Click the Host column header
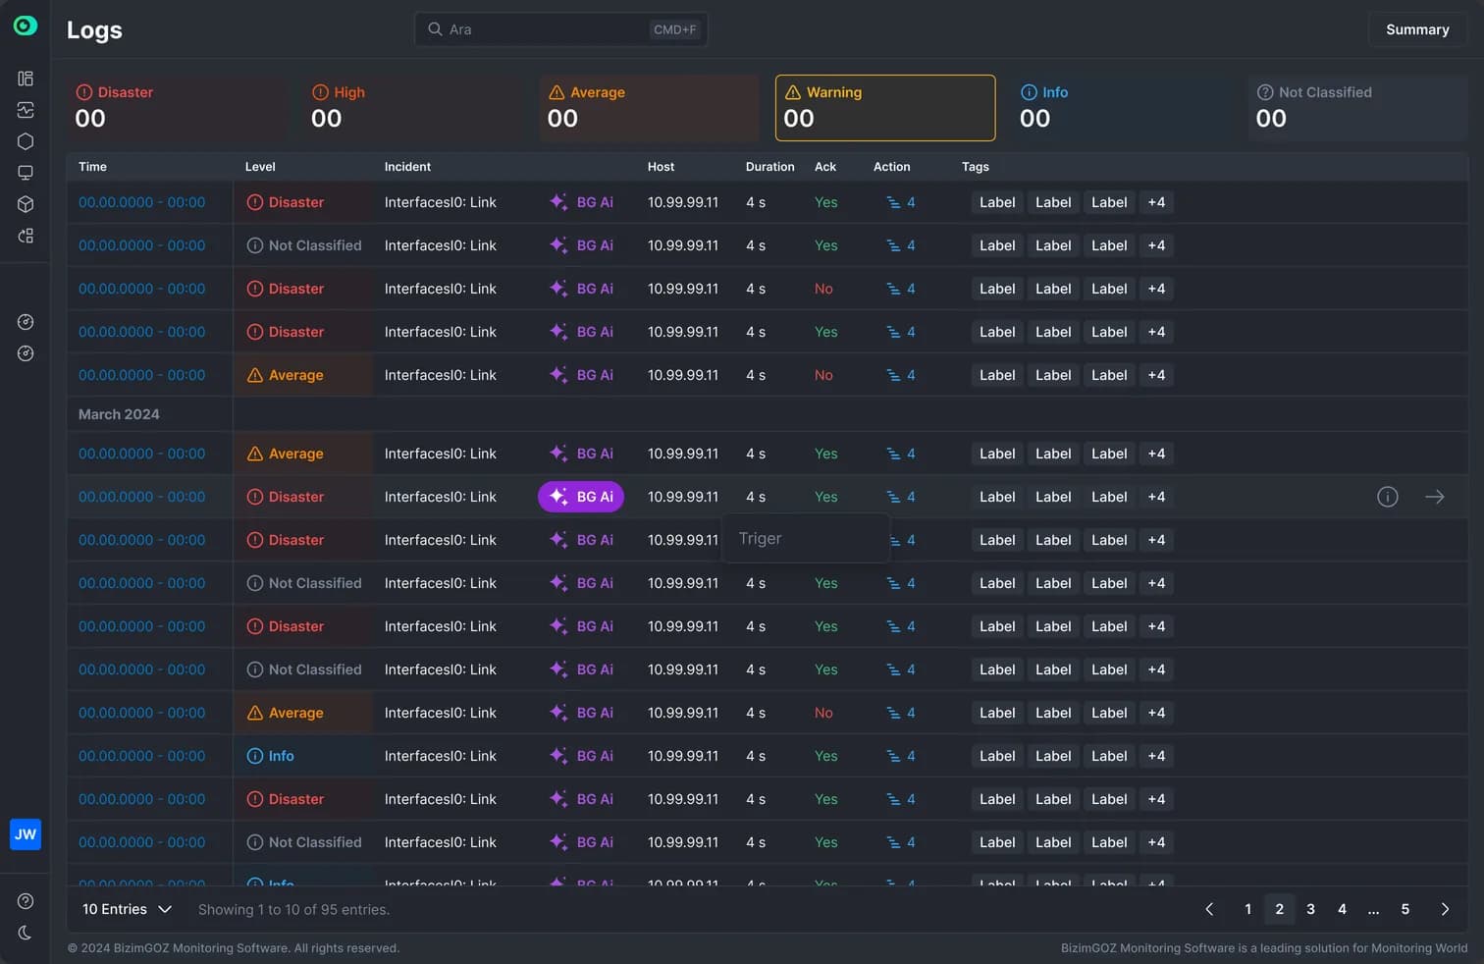 pos(661,167)
